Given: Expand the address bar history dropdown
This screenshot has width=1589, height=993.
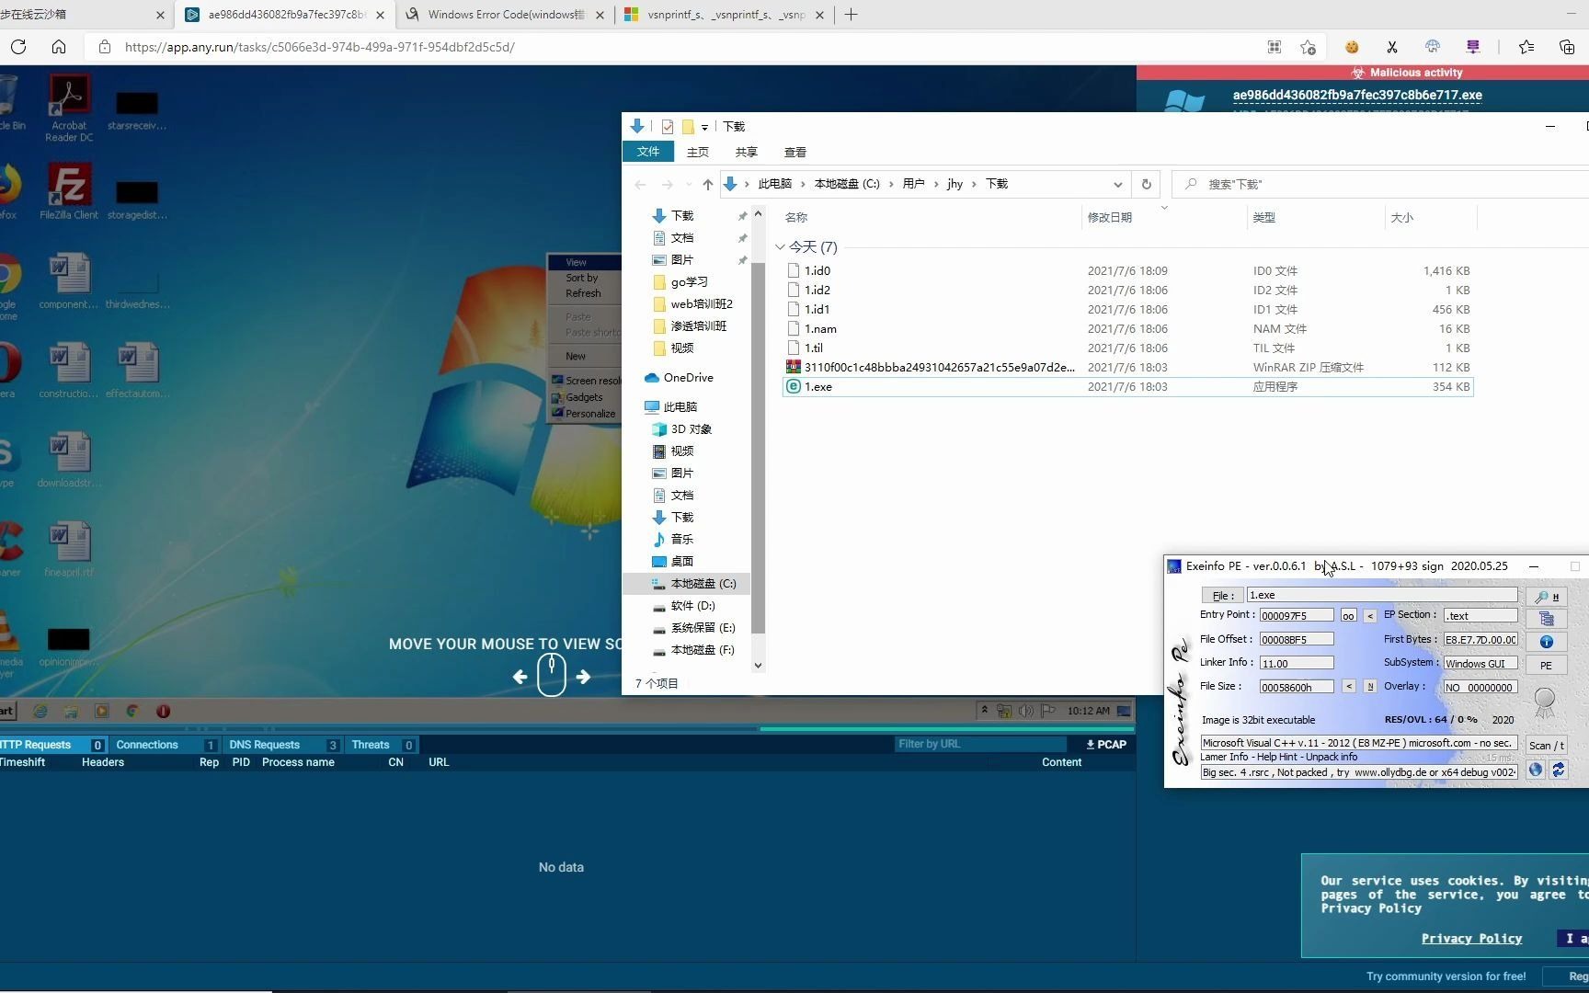Looking at the screenshot, I should click(1117, 185).
